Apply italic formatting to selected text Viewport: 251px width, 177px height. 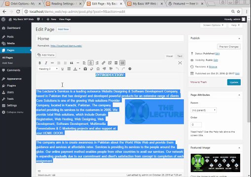[x=46, y=63]
